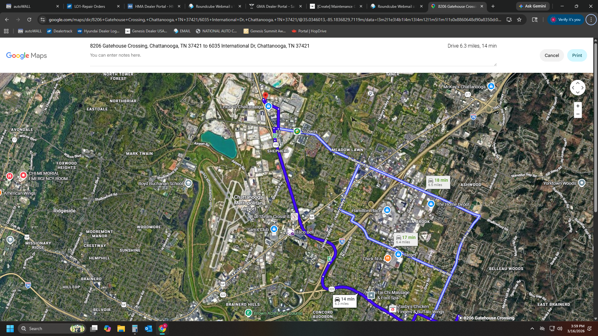Click the Lexus of Chattanooga map pin
The image size is (598, 336).
point(268,106)
